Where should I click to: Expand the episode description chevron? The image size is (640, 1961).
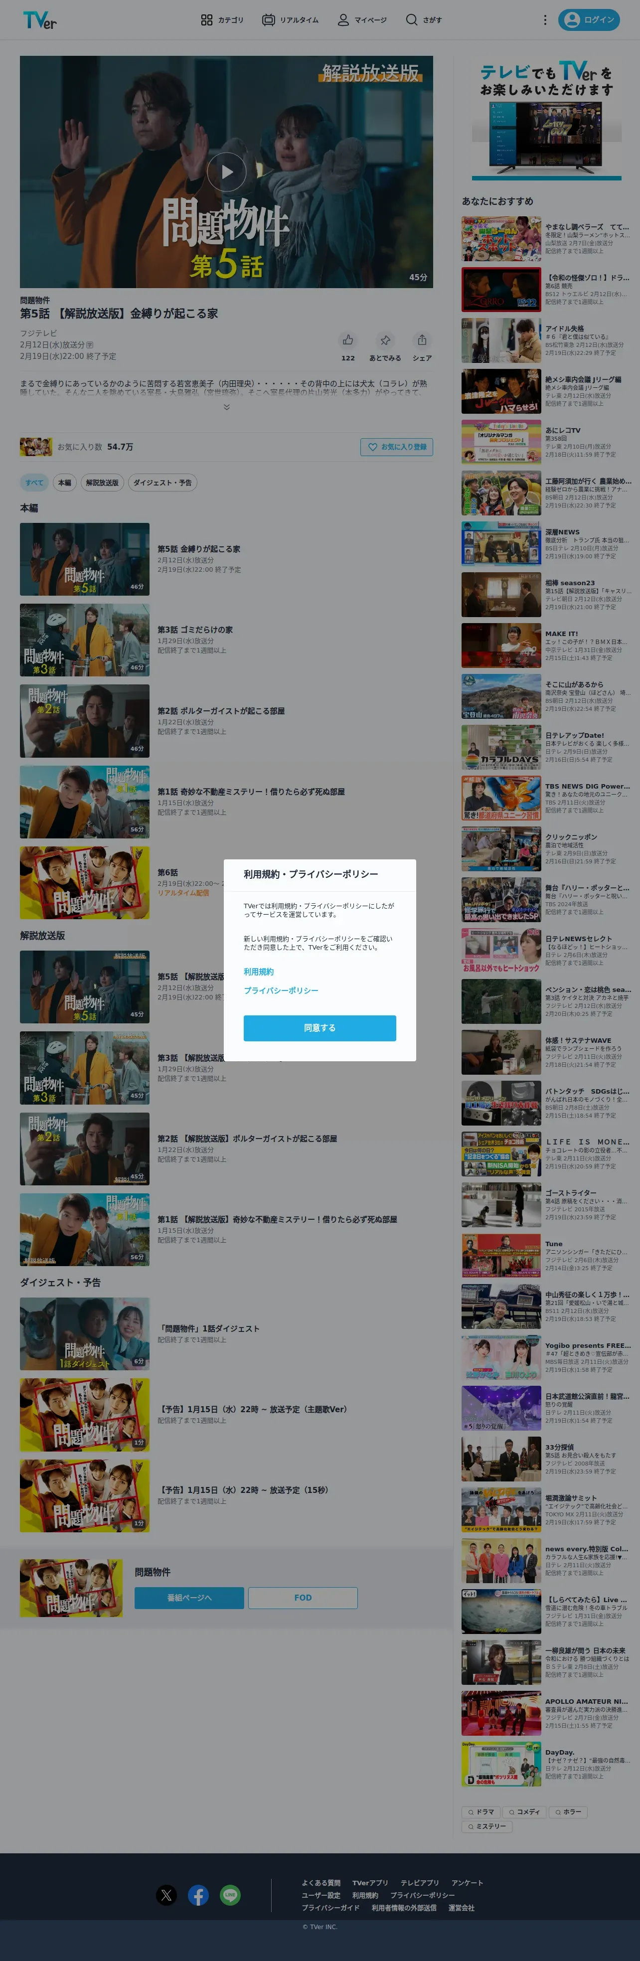[x=227, y=407]
